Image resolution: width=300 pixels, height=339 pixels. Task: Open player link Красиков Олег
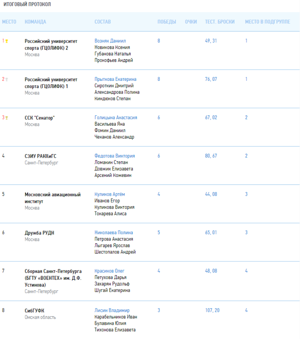(110, 271)
